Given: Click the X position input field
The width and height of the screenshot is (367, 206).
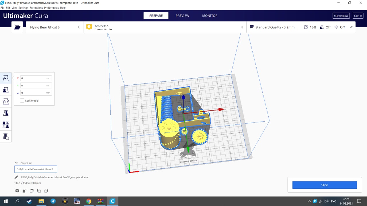Looking at the screenshot, I should [x=36, y=78].
